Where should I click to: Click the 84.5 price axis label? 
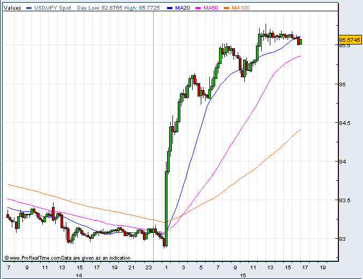[345, 123]
